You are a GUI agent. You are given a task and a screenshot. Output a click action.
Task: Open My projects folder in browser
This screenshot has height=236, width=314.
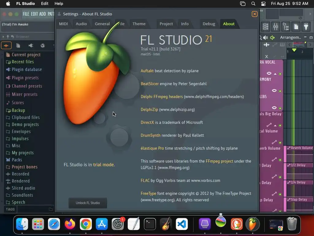click(x=23, y=153)
